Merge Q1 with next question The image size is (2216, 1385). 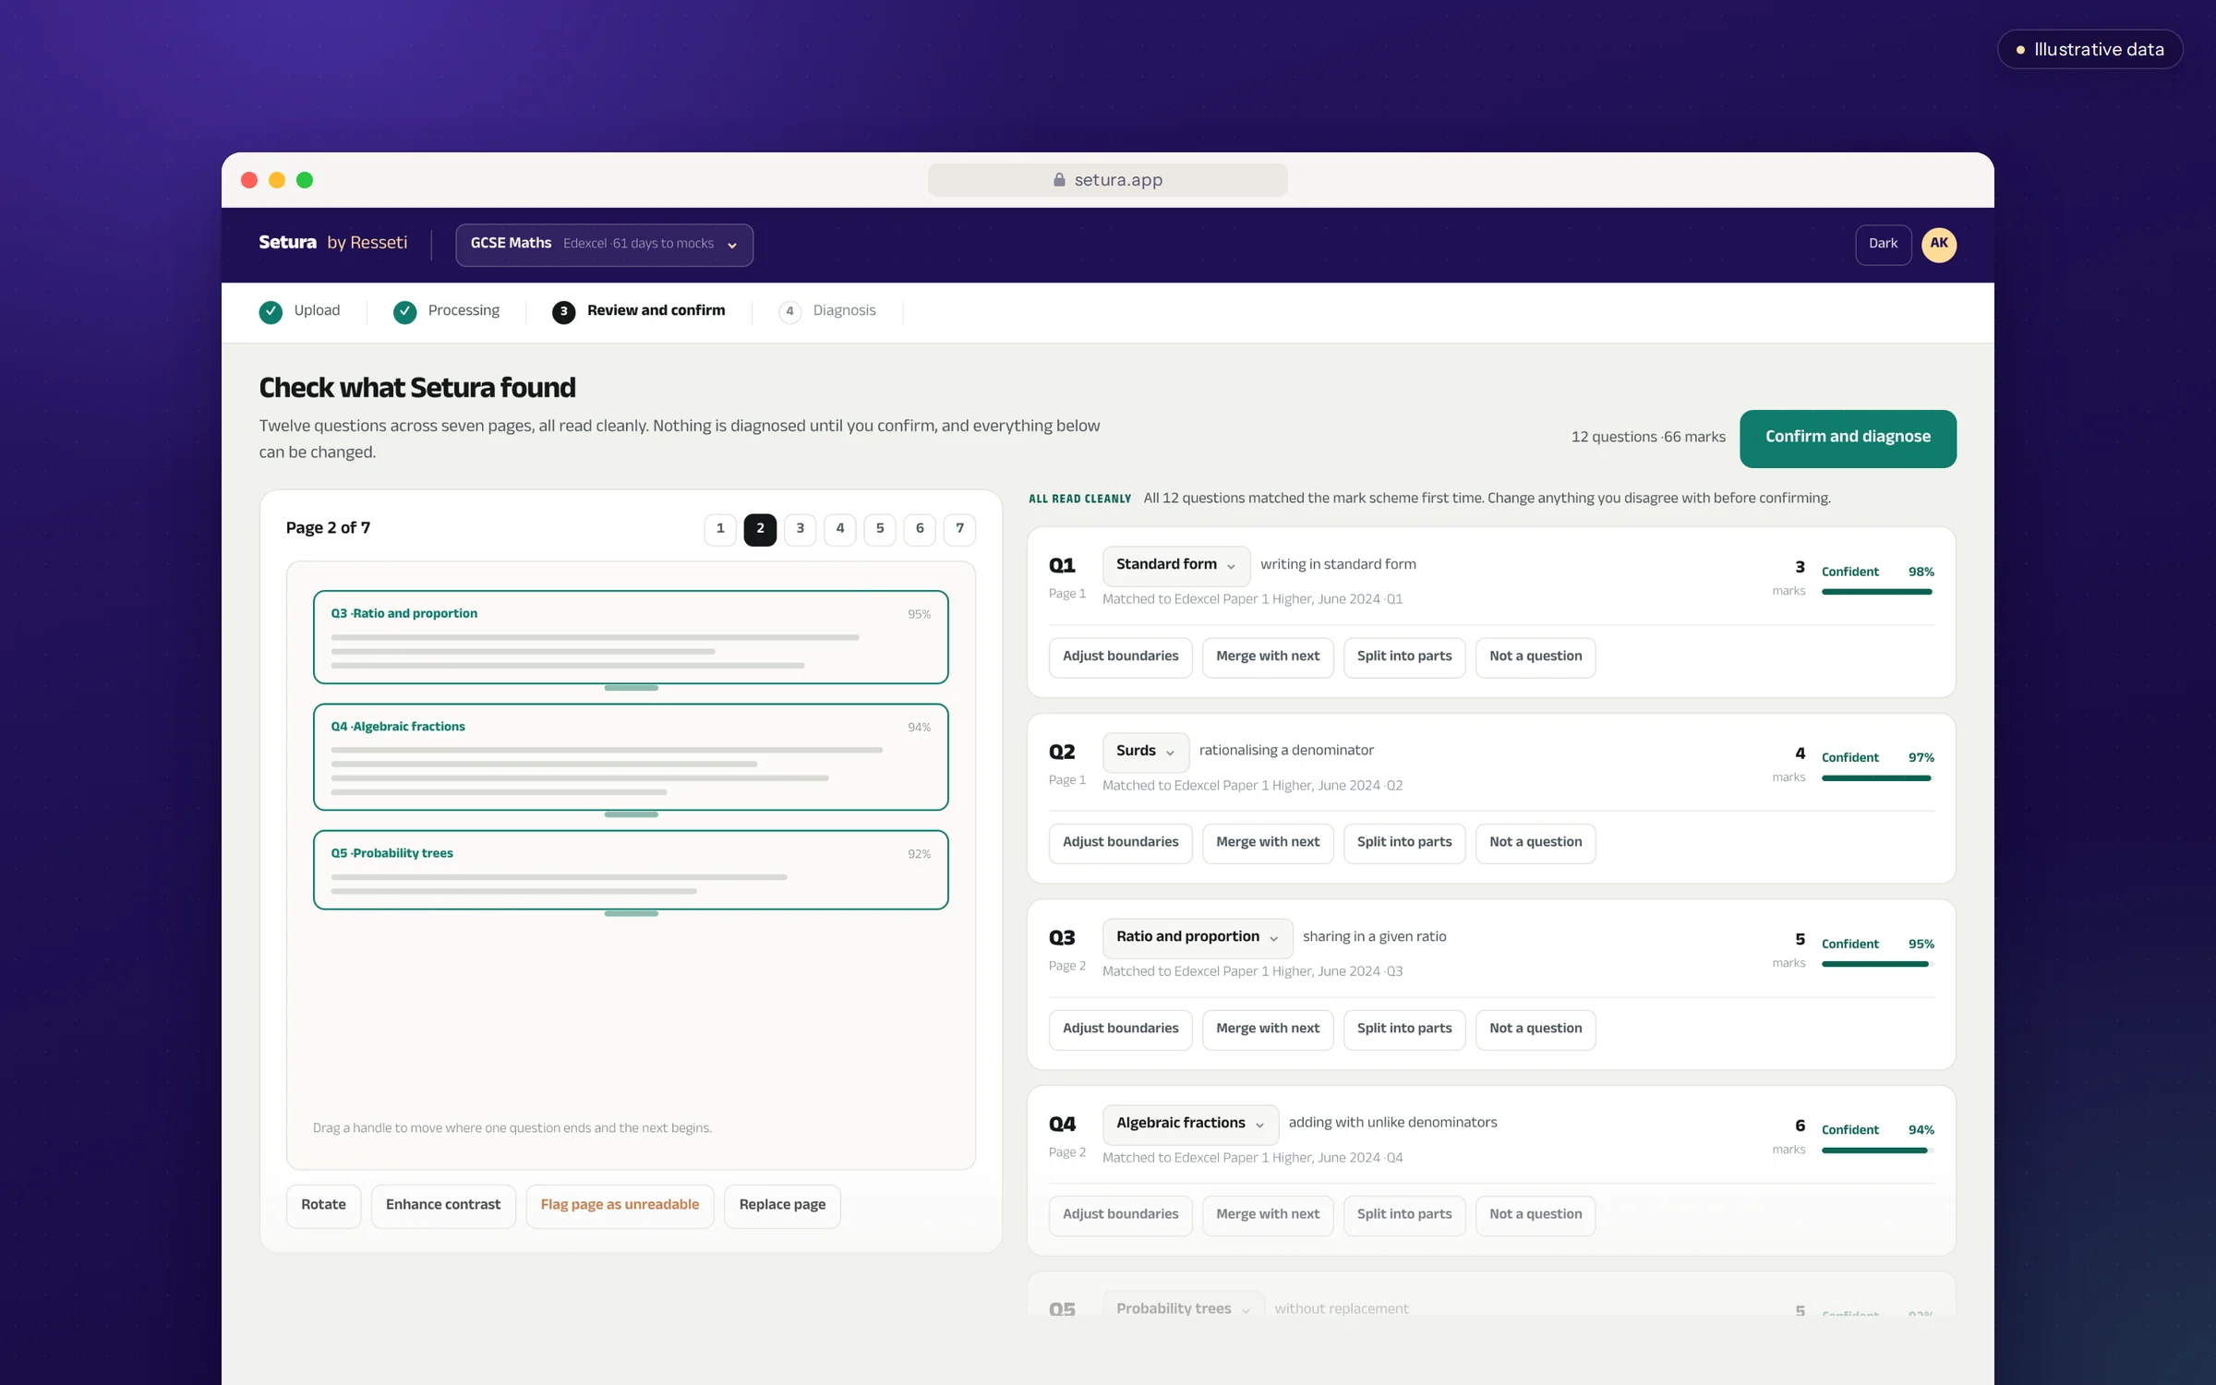point(1268,656)
